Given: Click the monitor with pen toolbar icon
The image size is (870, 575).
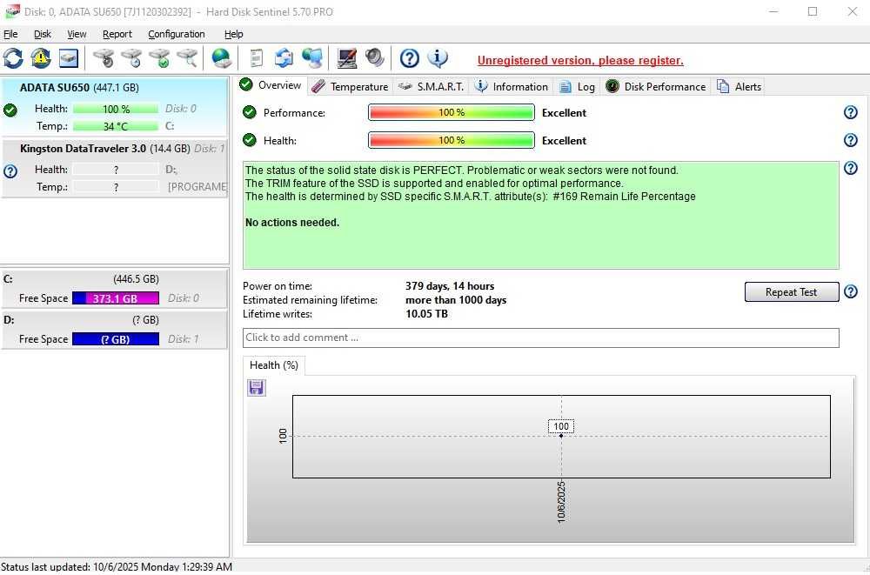Looking at the screenshot, I should click(x=347, y=58).
